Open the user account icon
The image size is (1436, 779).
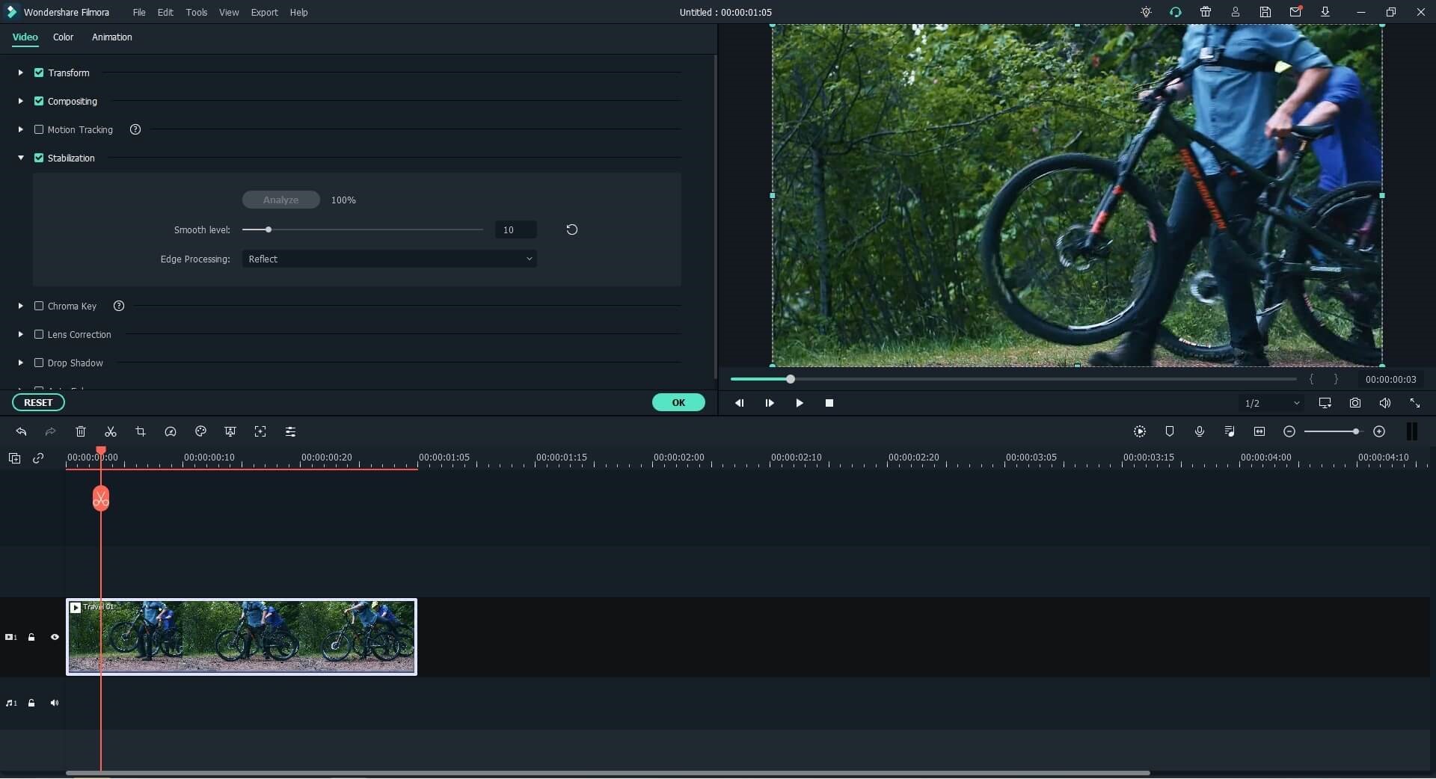[x=1236, y=12]
